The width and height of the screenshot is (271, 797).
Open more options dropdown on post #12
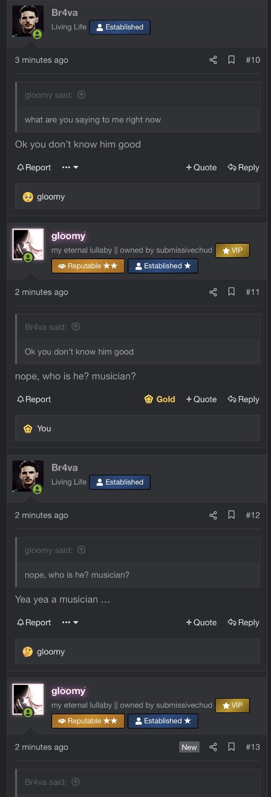[70, 622]
